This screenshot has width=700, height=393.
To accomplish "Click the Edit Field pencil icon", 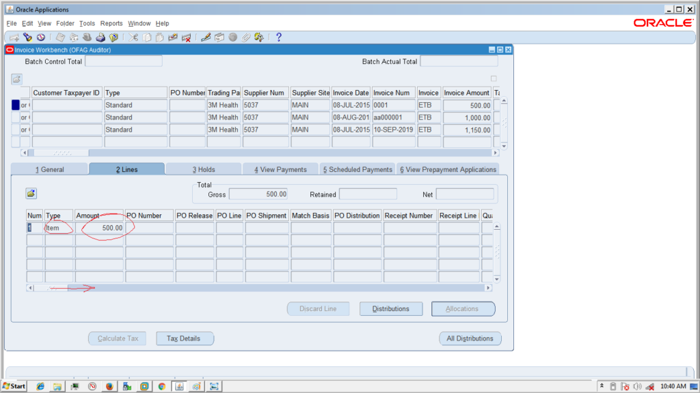I will tap(206, 38).
